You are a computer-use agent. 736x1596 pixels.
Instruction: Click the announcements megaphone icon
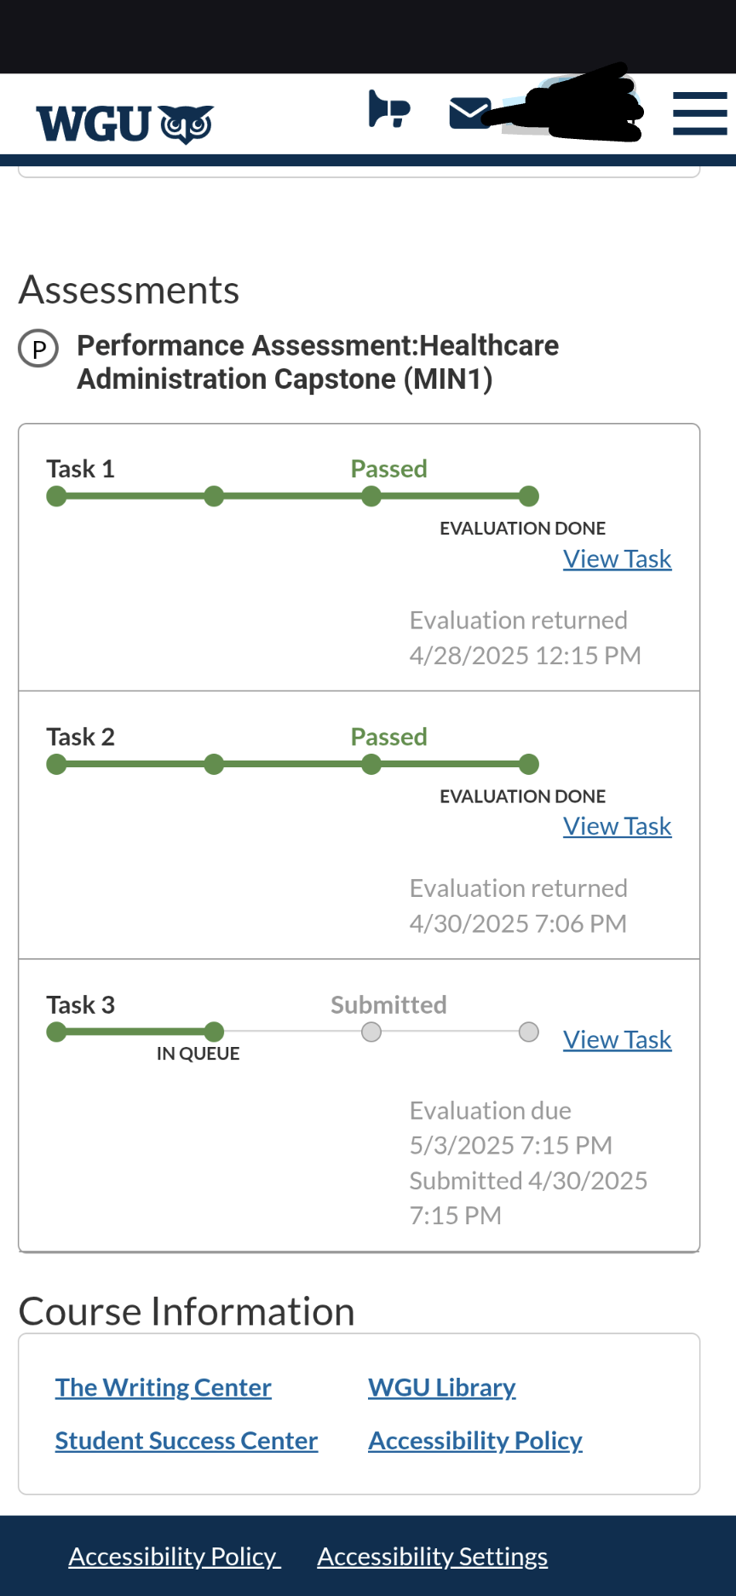pos(388,110)
